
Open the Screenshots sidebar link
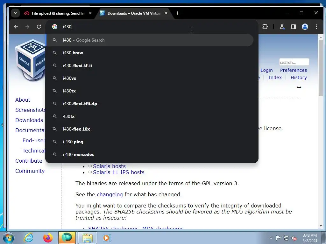pos(30,110)
